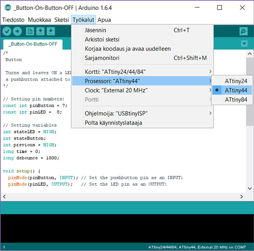
Task: Click the line 'long debounce = 1000;'
Action: coord(31,158)
